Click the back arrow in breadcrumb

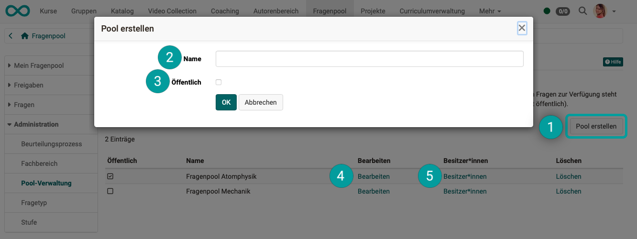click(x=11, y=36)
